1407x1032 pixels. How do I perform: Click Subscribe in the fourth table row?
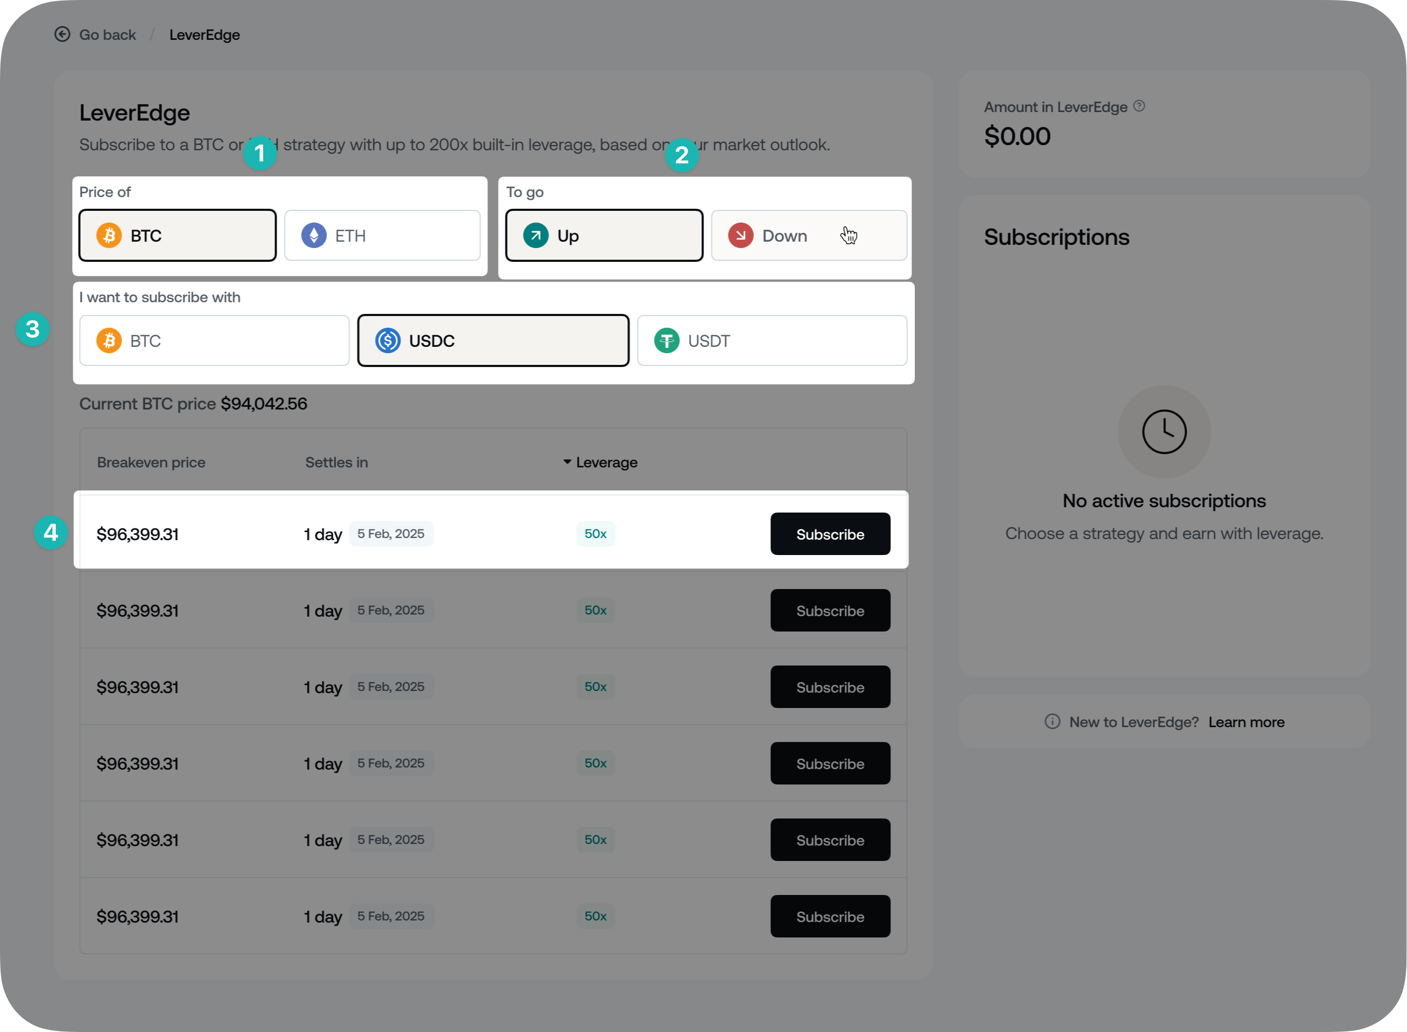click(830, 763)
